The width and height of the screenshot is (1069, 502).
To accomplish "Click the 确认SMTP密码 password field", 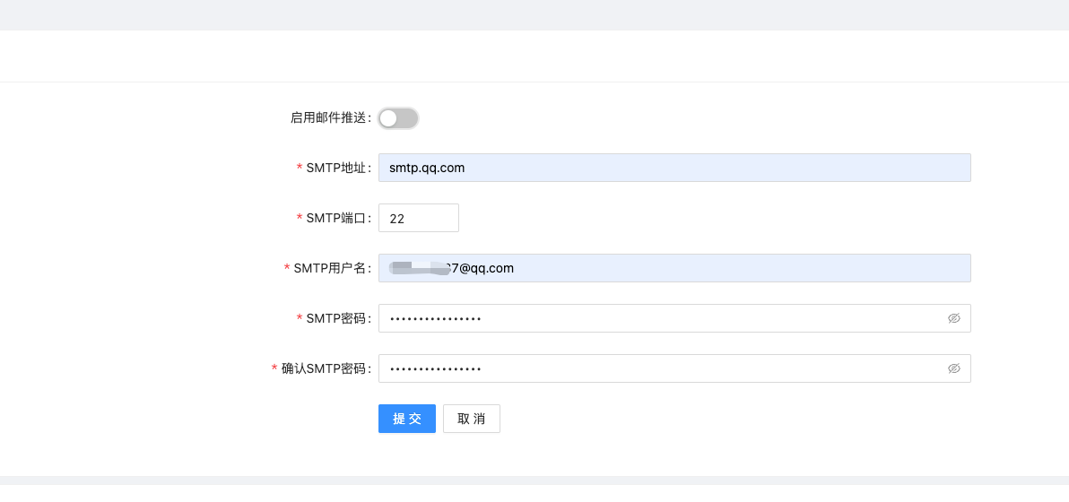I will pos(674,368).
